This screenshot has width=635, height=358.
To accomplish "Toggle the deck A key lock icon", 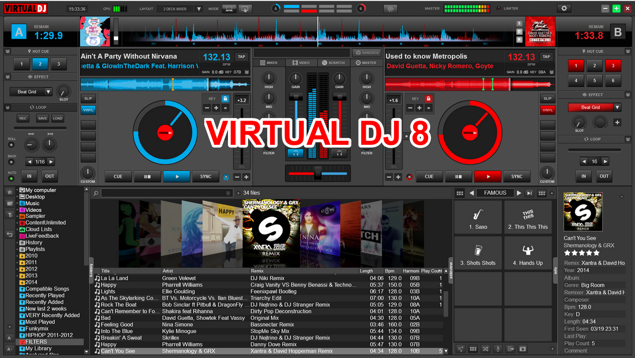I will click(225, 99).
